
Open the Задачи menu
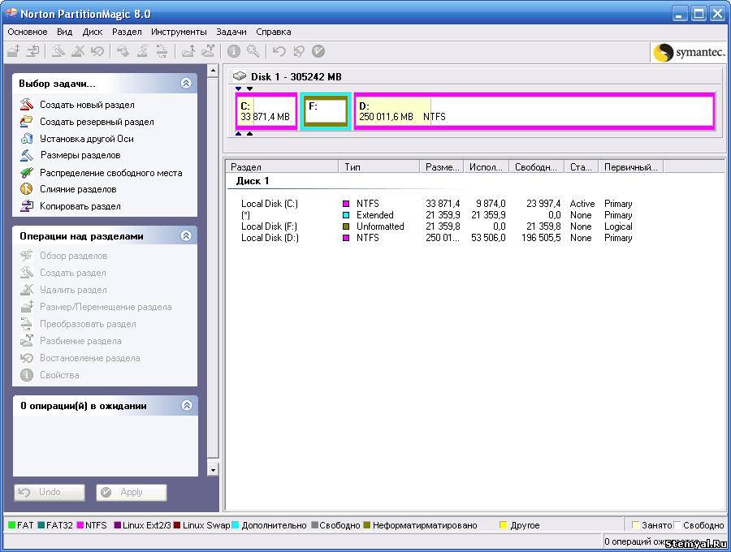pyautogui.click(x=231, y=32)
